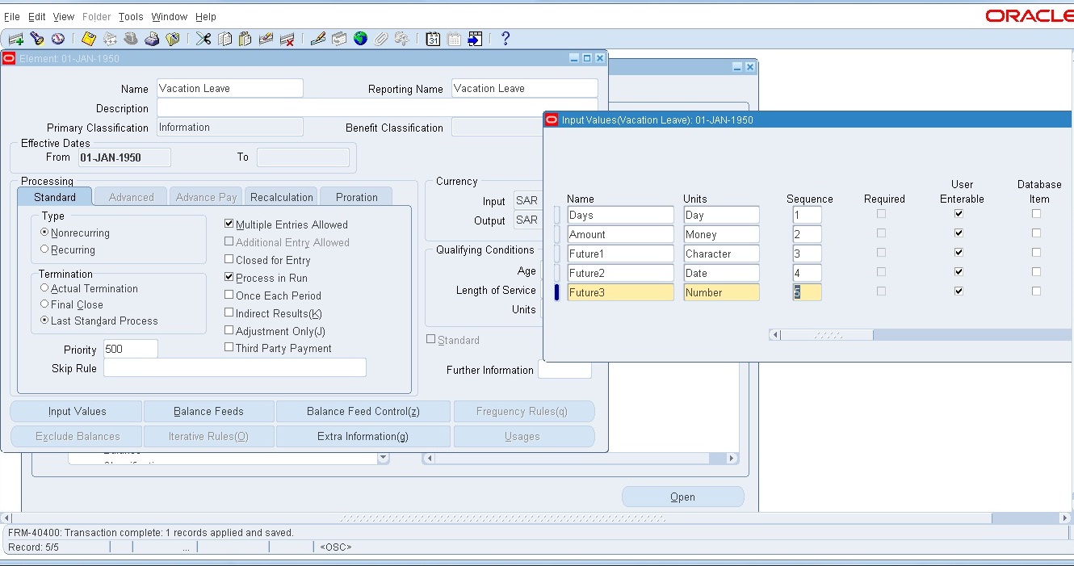Enable the Closed for Entry checkbox

[229, 260]
